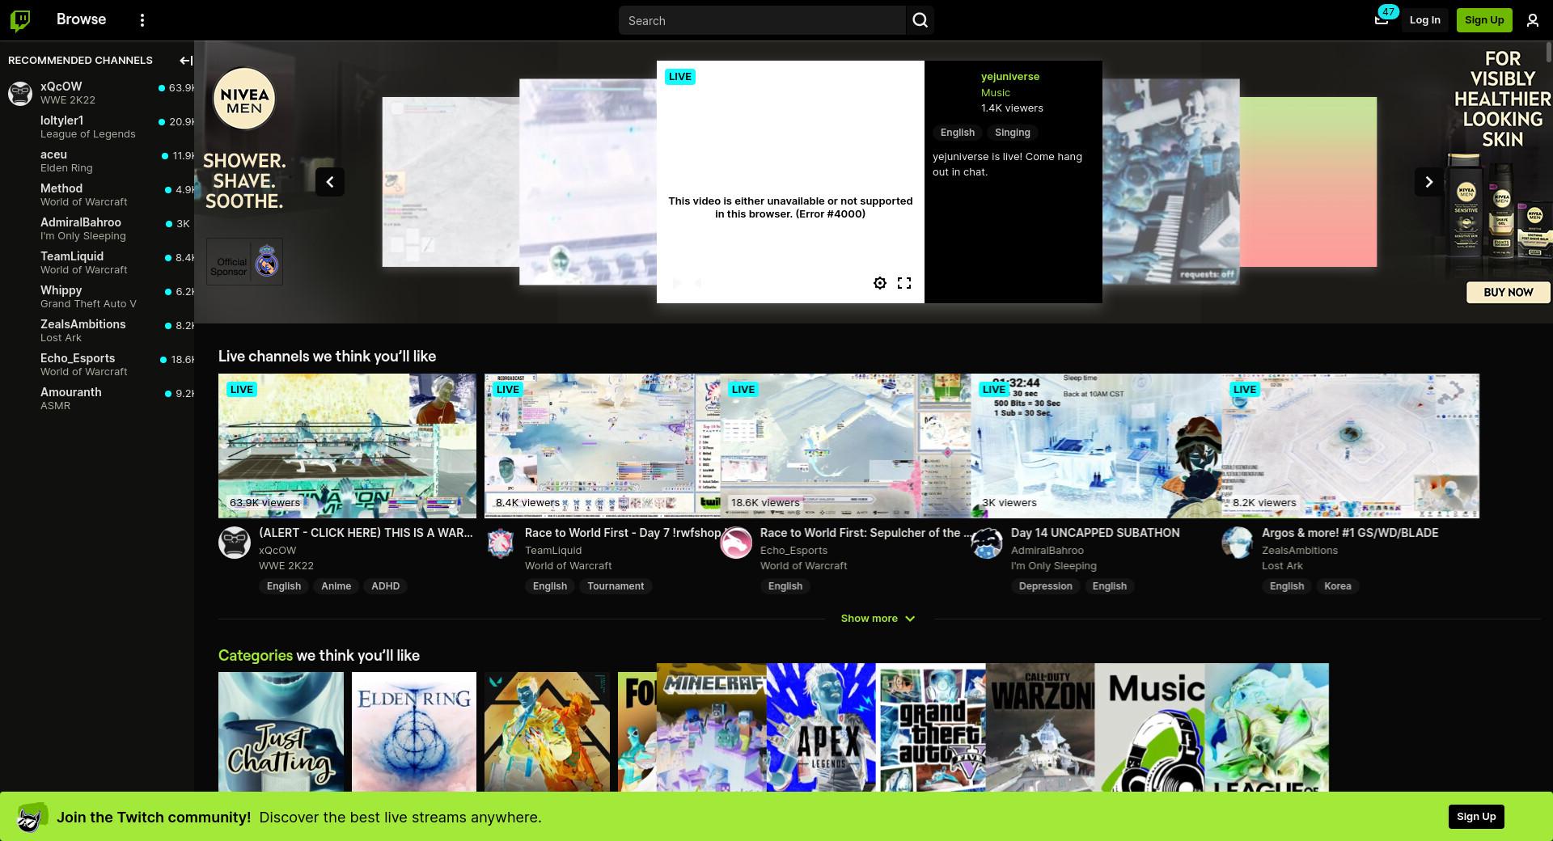Click the Nivea Men logo ad
This screenshot has width=1553, height=841.
coord(244,99)
